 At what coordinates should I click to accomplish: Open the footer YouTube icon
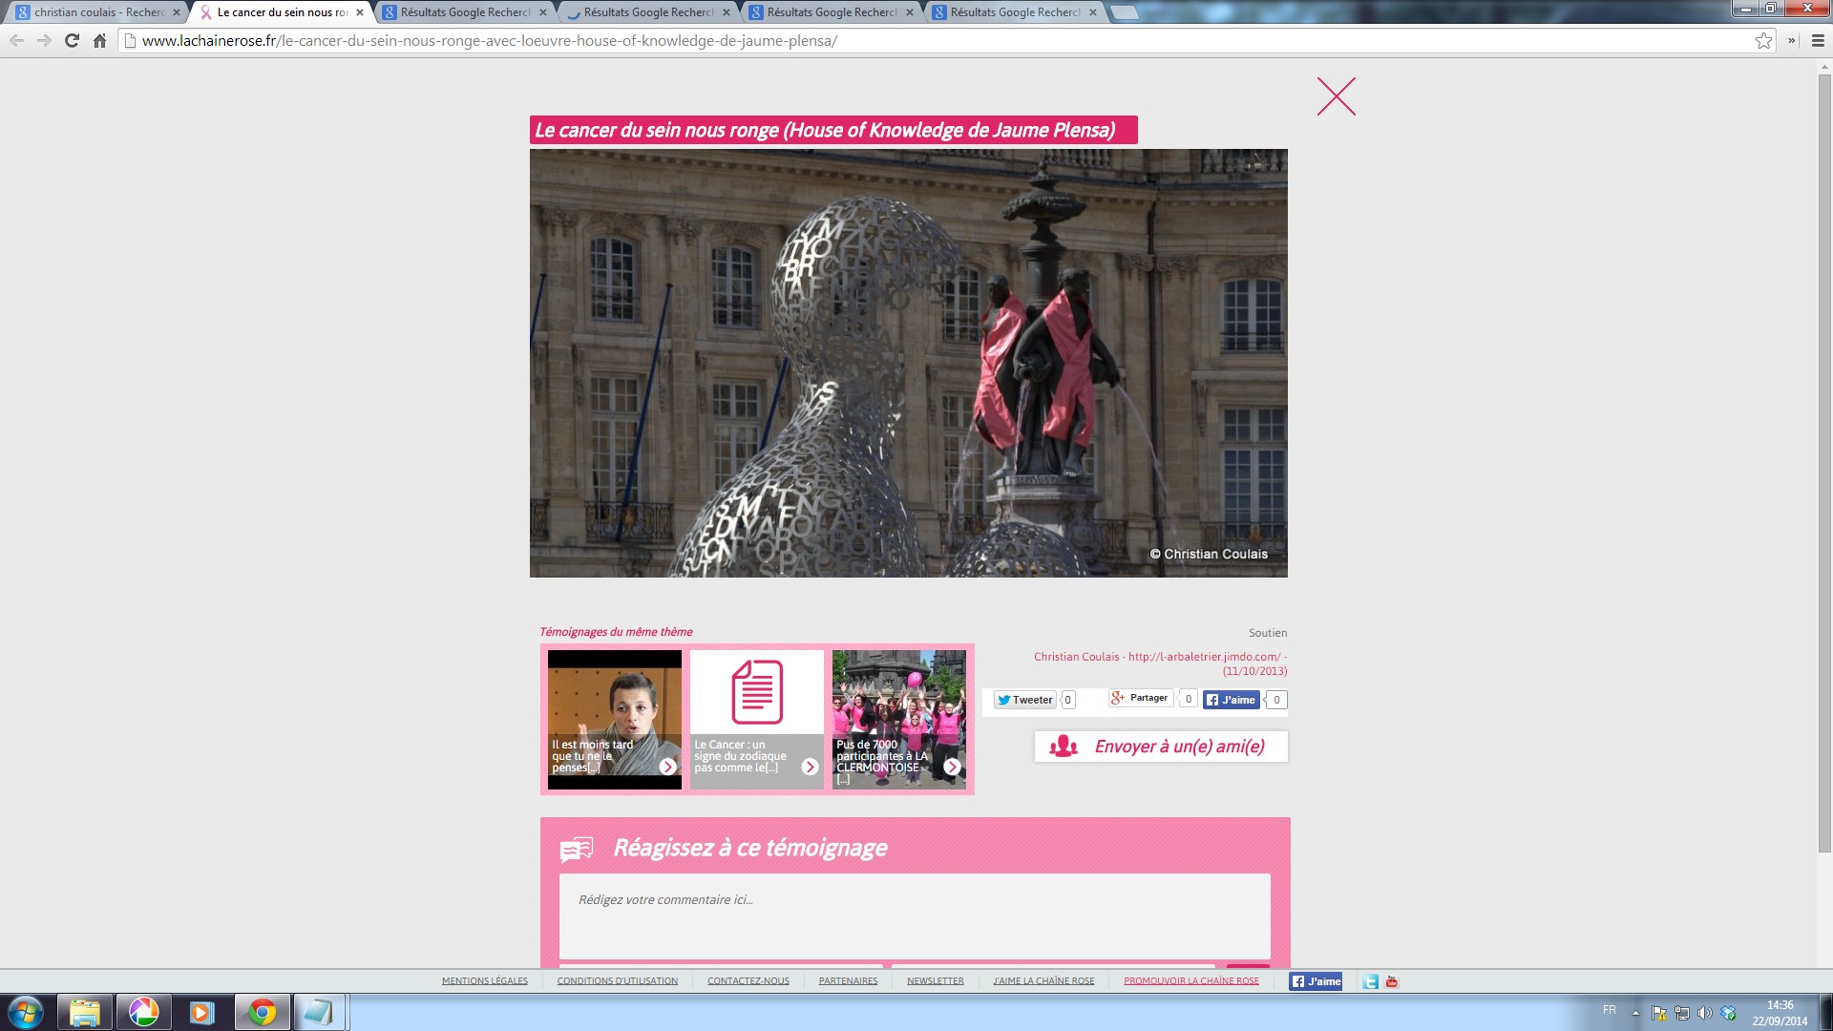pyautogui.click(x=1392, y=981)
